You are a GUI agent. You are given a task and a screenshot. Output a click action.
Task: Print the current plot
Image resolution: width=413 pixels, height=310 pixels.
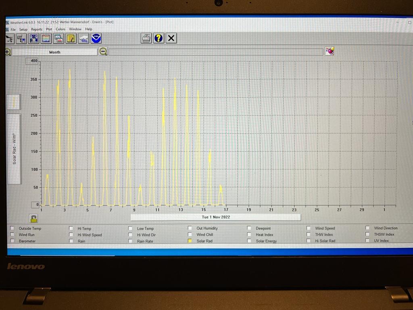click(x=146, y=38)
